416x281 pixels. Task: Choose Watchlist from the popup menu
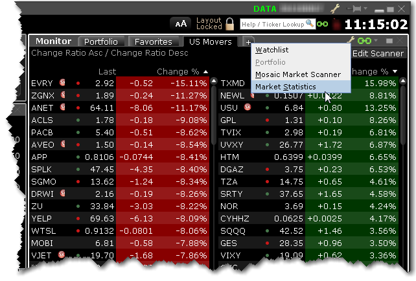click(x=272, y=50)
